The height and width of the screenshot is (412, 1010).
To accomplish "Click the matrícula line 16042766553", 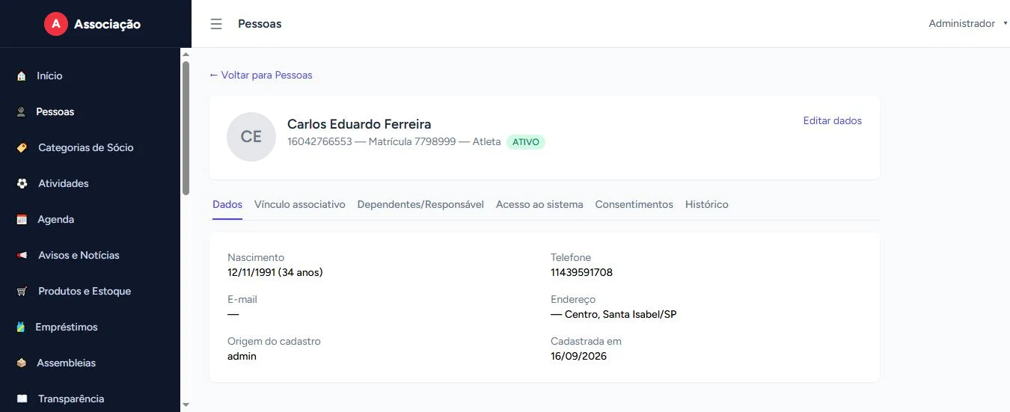I will pyautogui.click(x=394, y=141).
